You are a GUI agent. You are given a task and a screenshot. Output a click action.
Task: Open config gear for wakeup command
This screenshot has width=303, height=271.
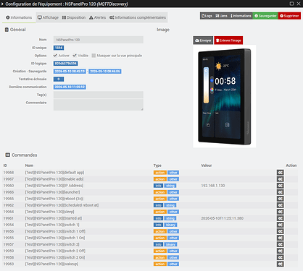(x=280, y=264)
